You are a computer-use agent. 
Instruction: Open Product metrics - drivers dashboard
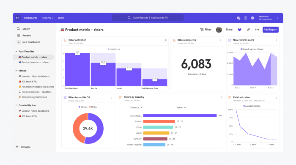pyautogui.click(x=34, y=62)
